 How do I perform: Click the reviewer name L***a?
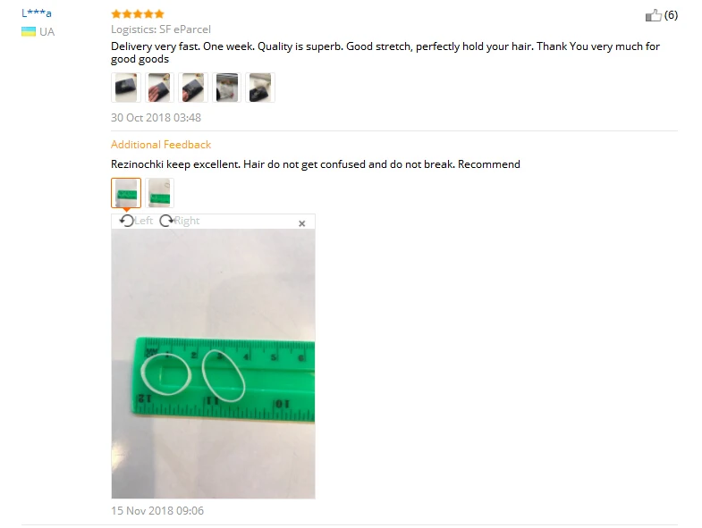click(x=37, y=13)
